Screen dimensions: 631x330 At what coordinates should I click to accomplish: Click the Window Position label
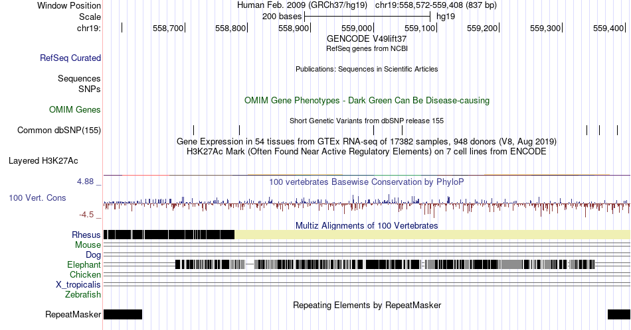69,5
